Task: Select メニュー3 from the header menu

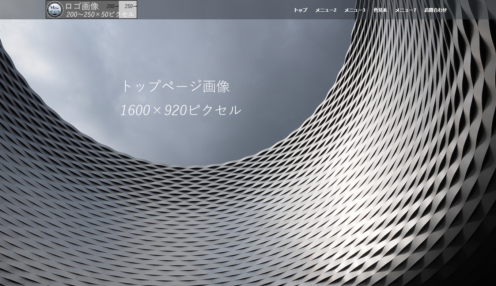Action: pyautogui.click(x=355, y=10)
